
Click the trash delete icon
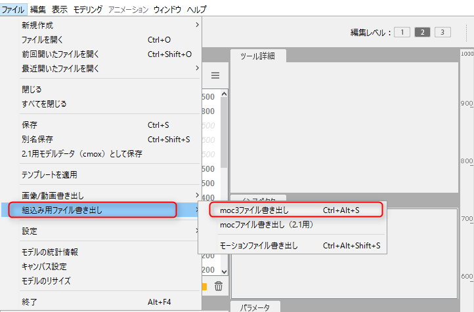219,286
